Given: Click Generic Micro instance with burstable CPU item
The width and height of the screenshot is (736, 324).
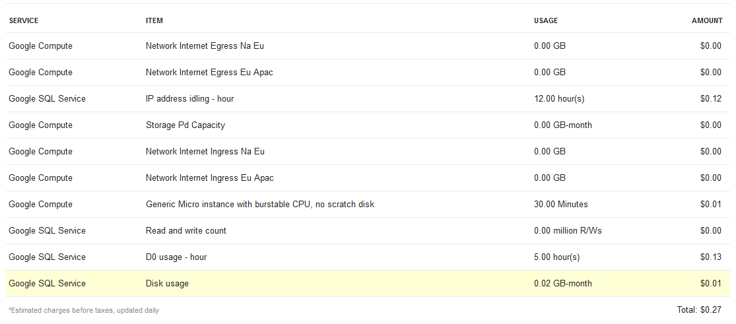Looking at the screenshot, I should [x=260, y=205].
